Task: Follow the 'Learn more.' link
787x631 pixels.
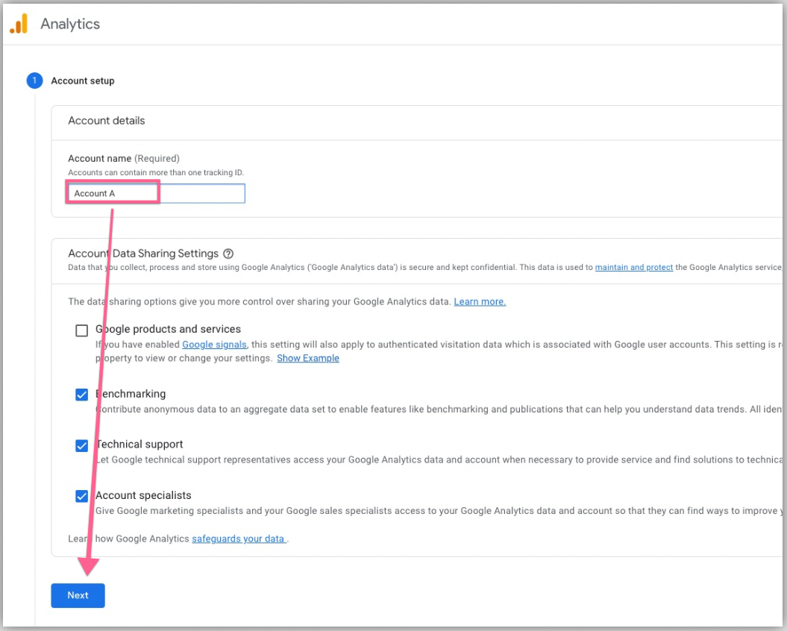Action: (480, 301)
